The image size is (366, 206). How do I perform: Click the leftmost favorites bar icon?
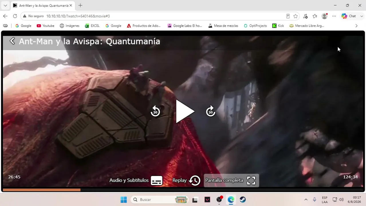[5, 26]
